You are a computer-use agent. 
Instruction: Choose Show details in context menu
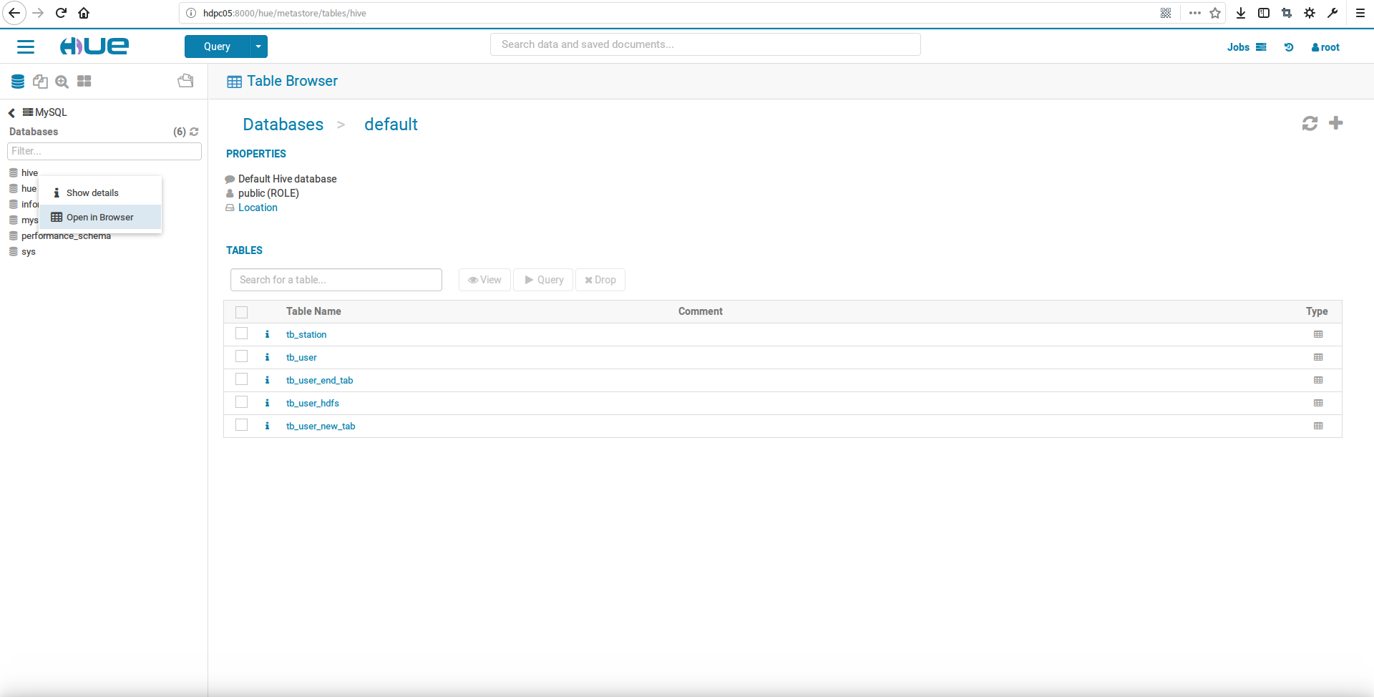click(100, 193)
